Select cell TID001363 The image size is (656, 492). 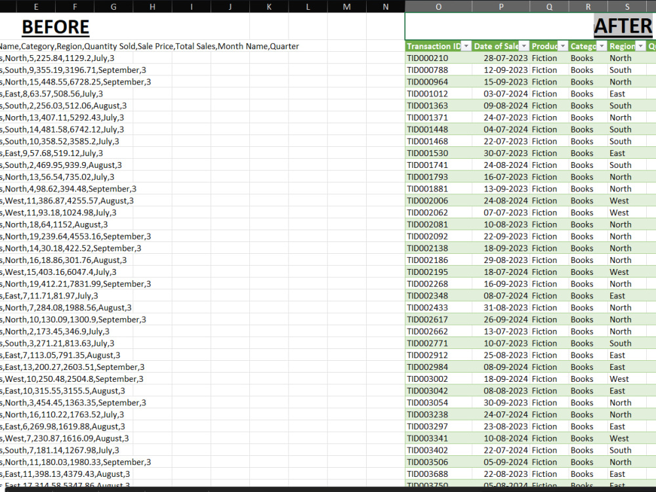(x=438, y=106)
